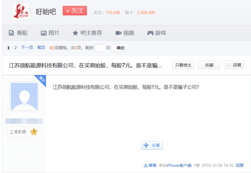The width and height of the screenshot is (251, 173).
Task: Click the 分享 share button
Action: (152, 145)
